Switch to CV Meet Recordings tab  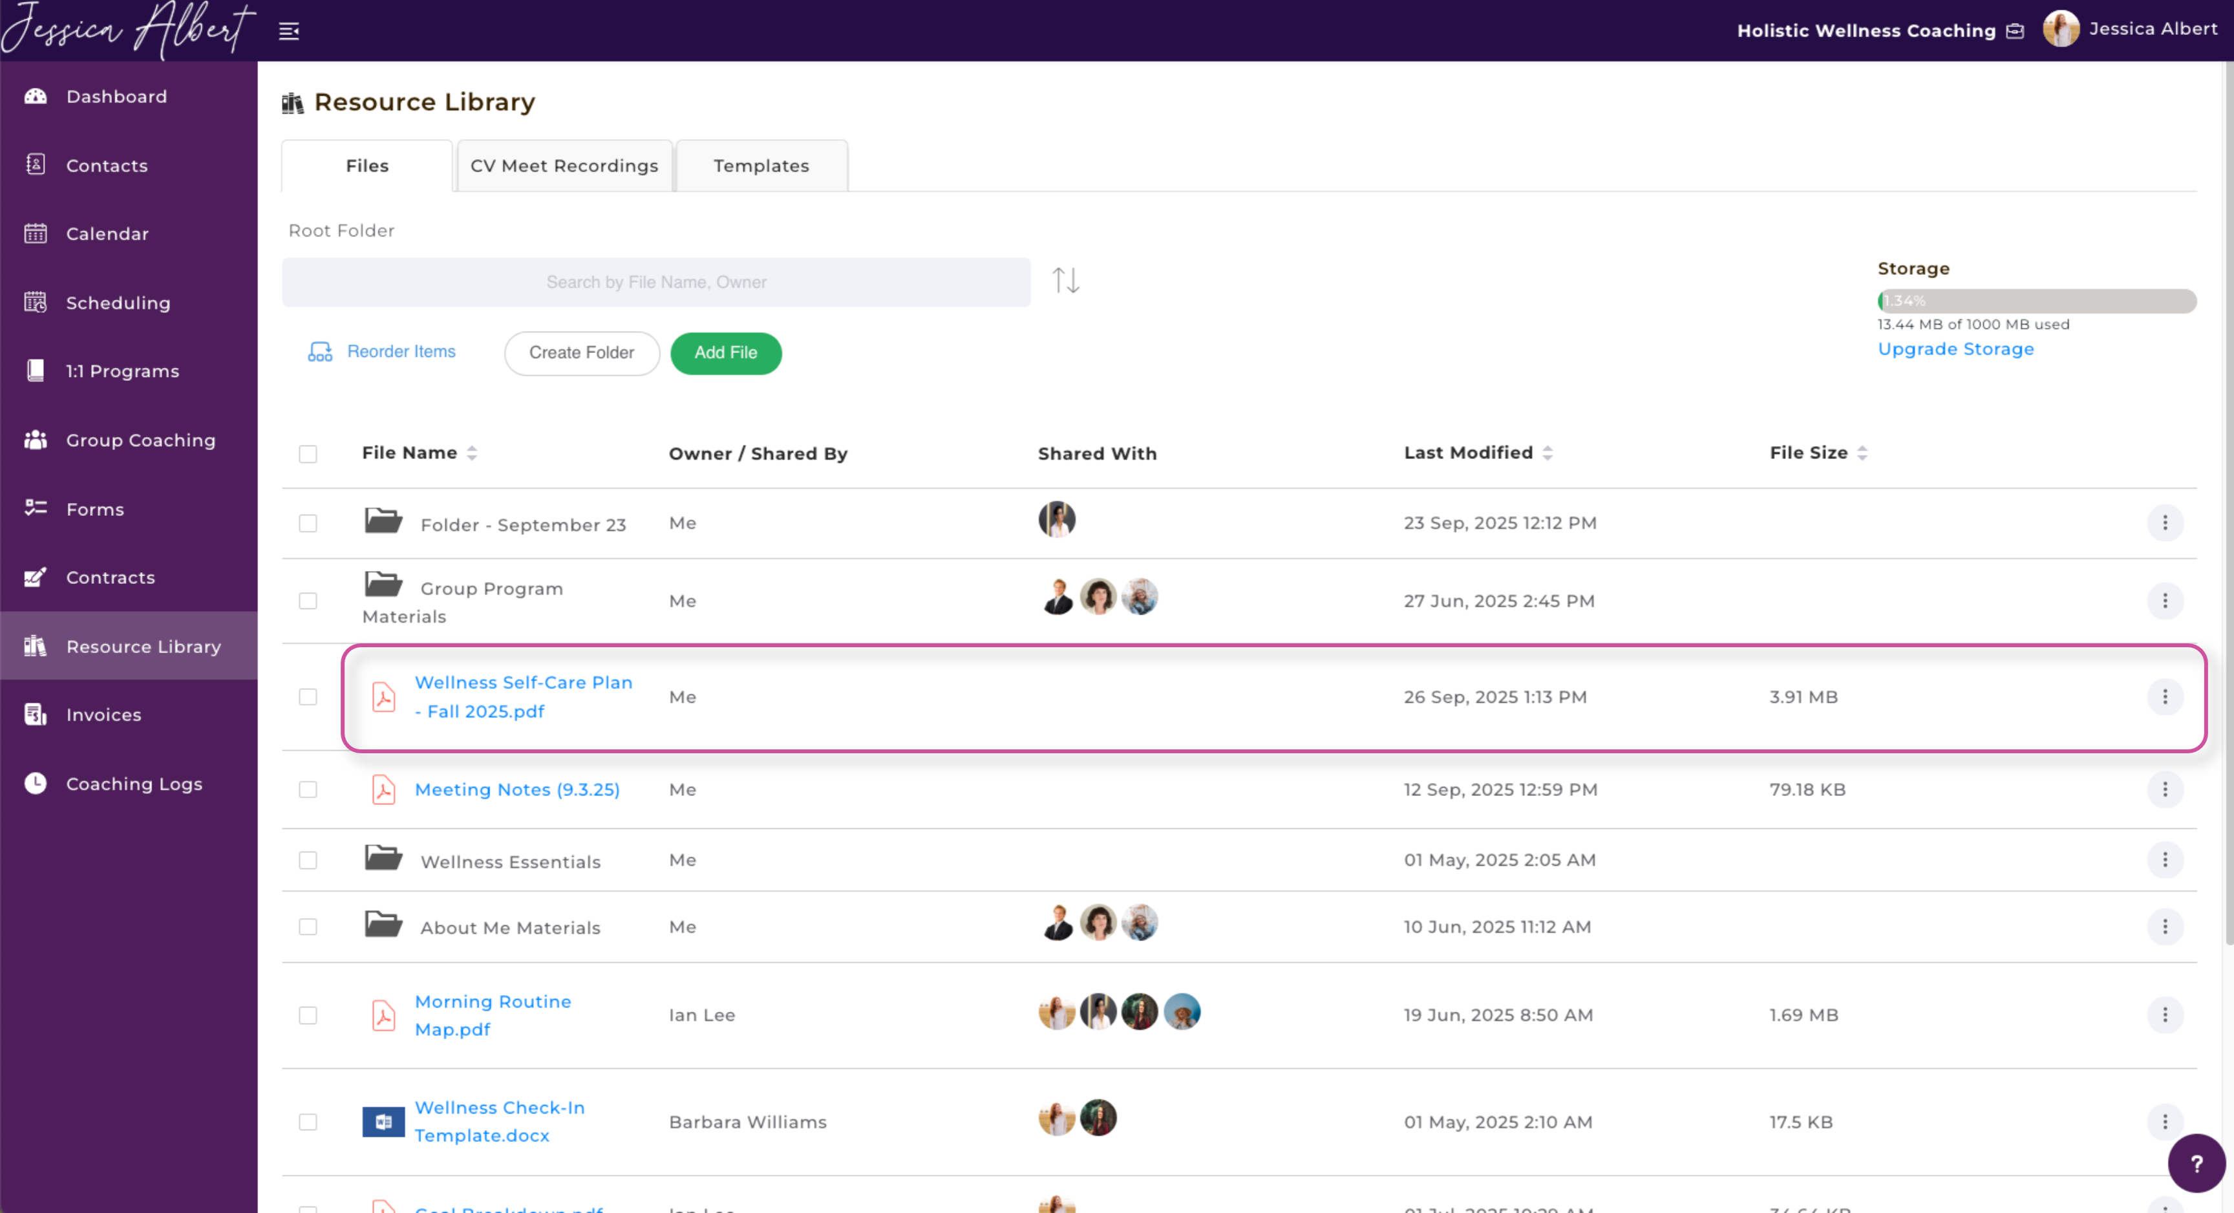point(564,166)
